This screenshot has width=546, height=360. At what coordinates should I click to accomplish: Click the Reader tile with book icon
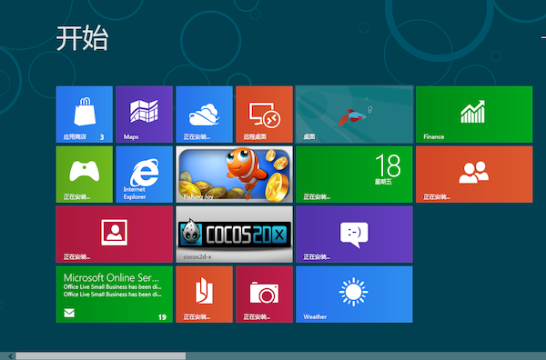[x=204, y=295]
